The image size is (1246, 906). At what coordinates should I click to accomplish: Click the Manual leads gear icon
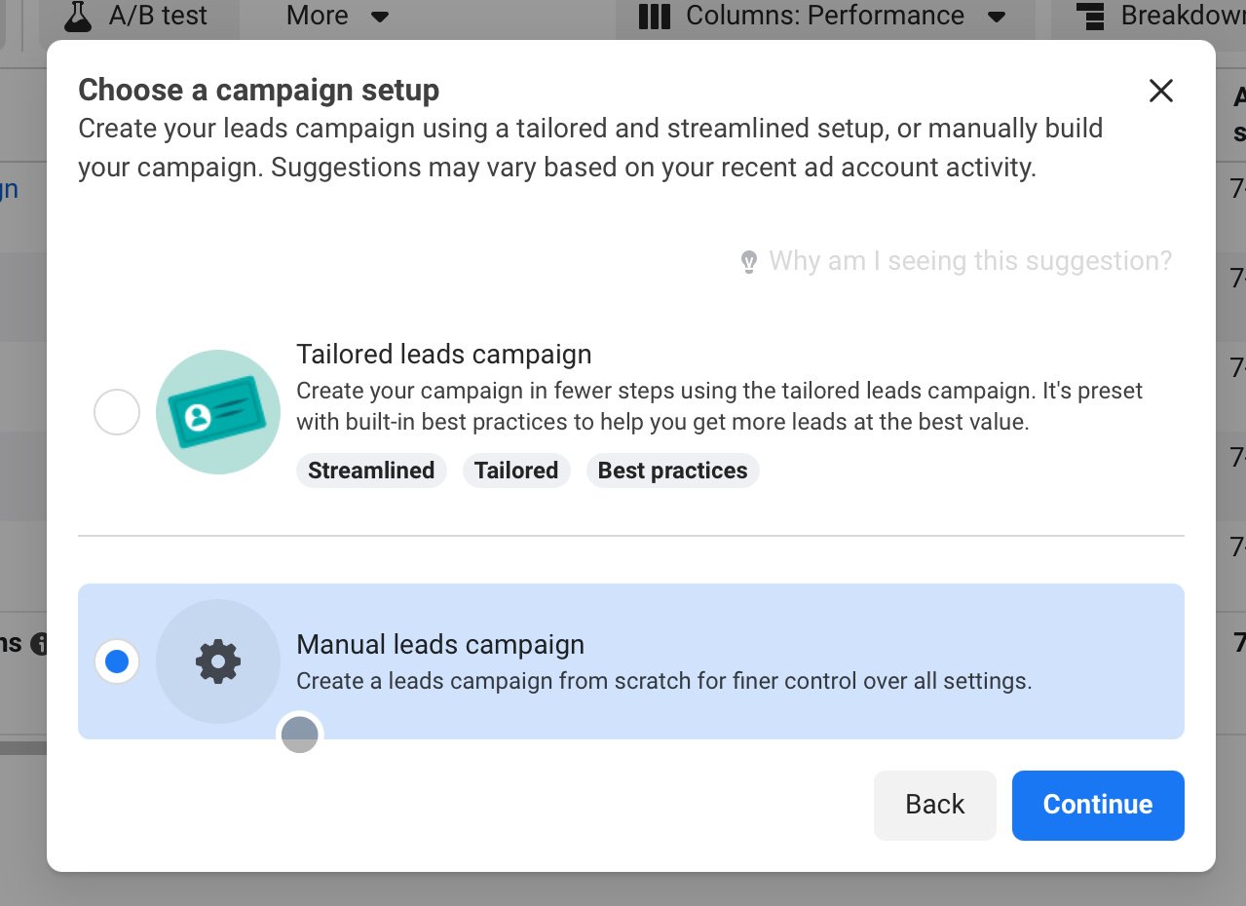click(x=218, y=661)
